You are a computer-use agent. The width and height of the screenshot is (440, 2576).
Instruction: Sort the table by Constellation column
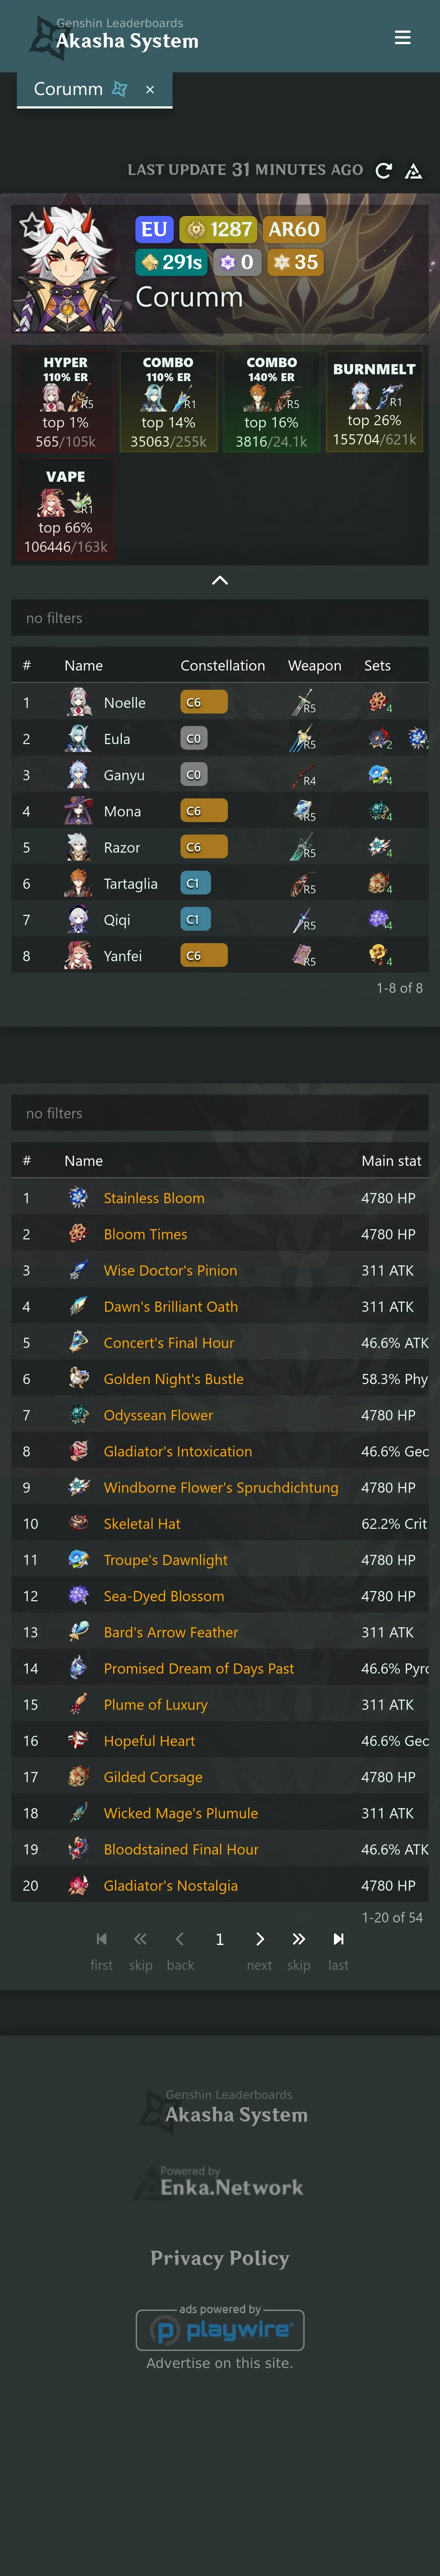click(223, 666)
